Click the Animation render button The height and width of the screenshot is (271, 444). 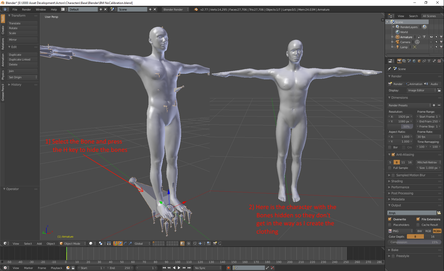coord(414,84)
